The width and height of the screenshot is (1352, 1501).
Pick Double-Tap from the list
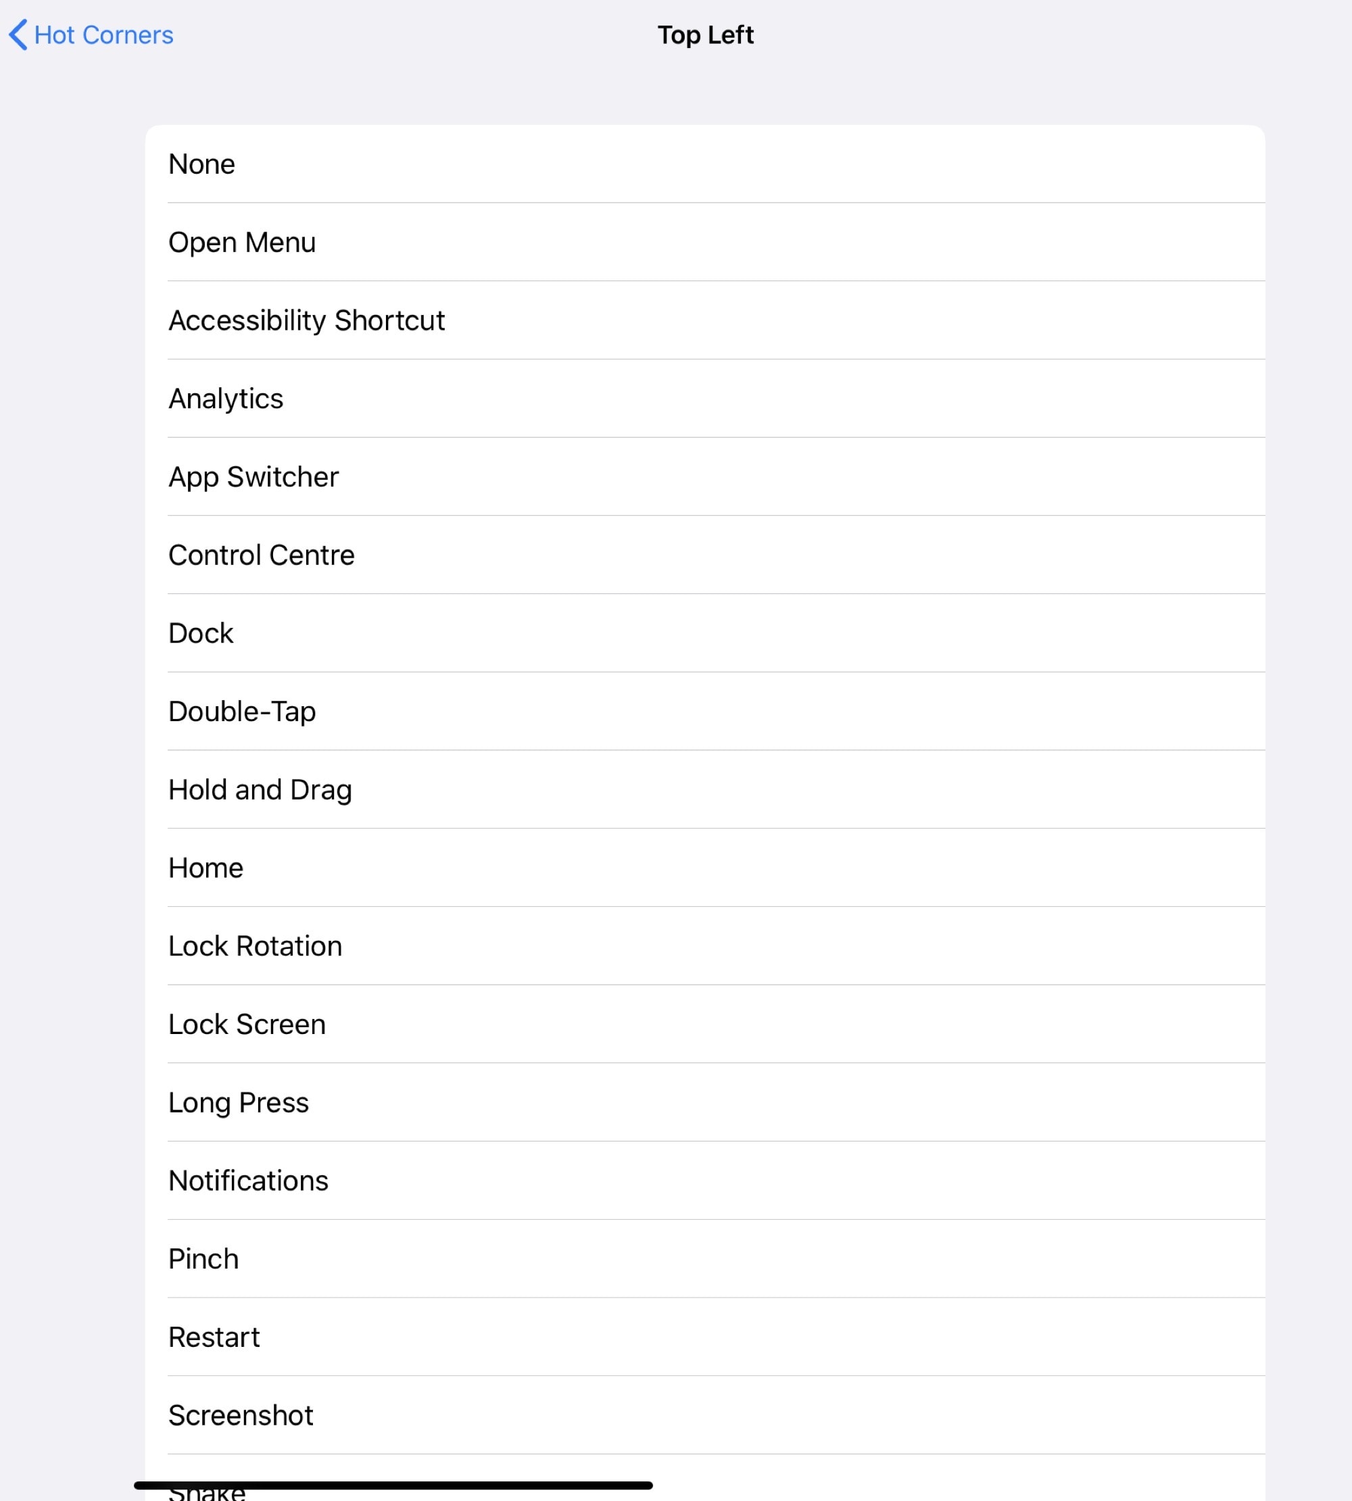[241, 711]
